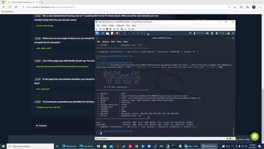Open the Windows notification center icon
264x149 pixels.
[x=259, y=146]
